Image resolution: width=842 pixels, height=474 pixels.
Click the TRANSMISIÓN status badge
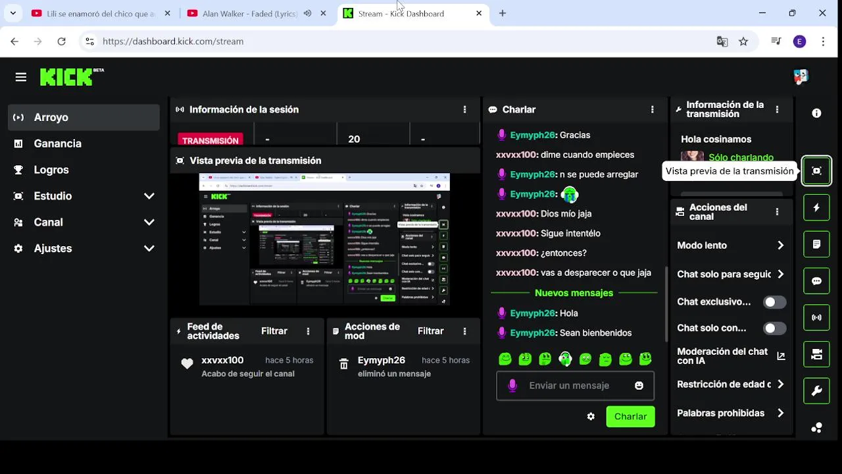[210, 140]
